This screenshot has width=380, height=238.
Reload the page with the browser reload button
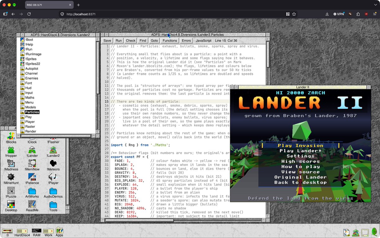[x=29, y=14]
